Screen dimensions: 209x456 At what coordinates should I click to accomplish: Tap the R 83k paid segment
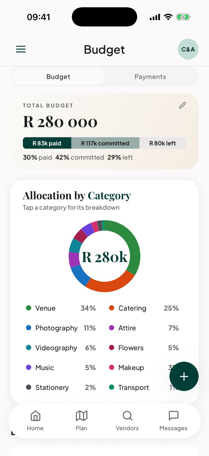[x=47, y=143]
